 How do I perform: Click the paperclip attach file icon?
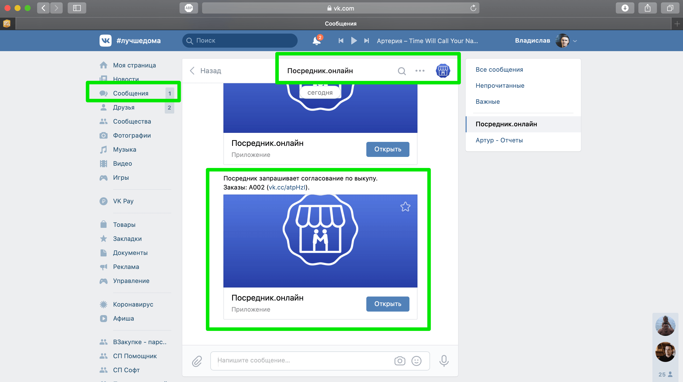tap(197, 361)
